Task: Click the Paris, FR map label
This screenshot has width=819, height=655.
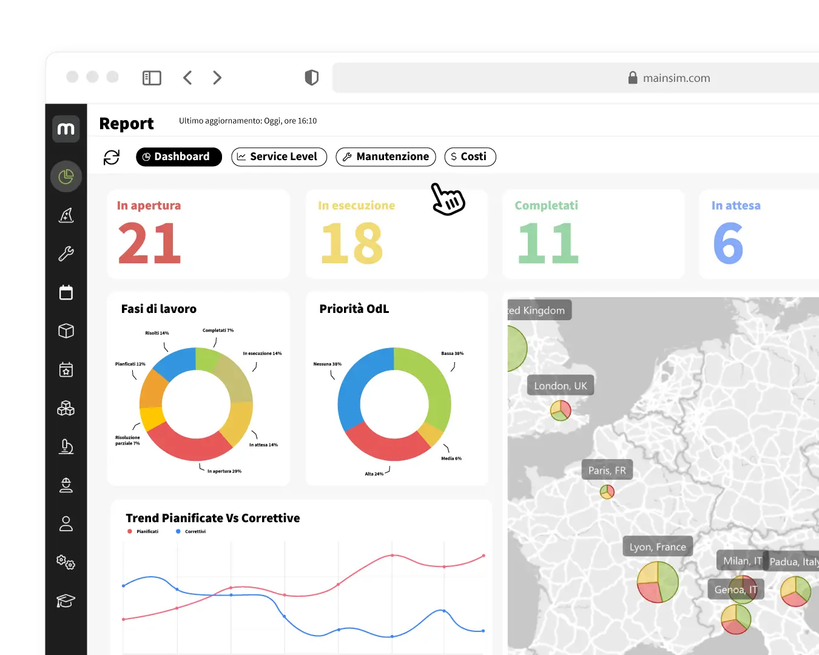Action: pyautogui.click(x=607, y=470)
